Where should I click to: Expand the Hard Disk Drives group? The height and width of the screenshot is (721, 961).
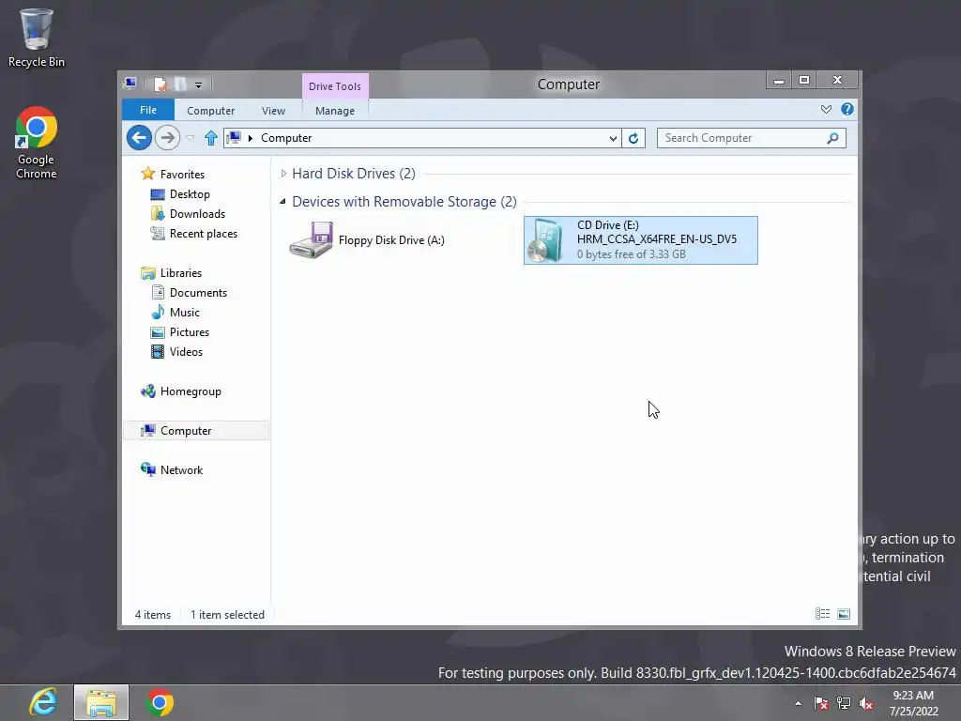pos(283,174)
